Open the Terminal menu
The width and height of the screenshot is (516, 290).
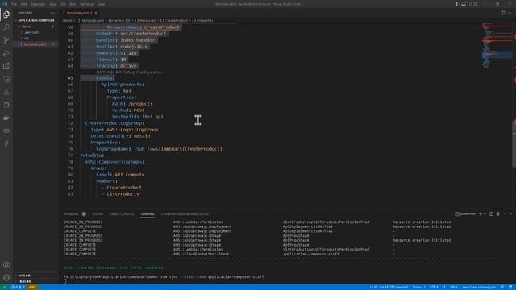pos(86,4)
